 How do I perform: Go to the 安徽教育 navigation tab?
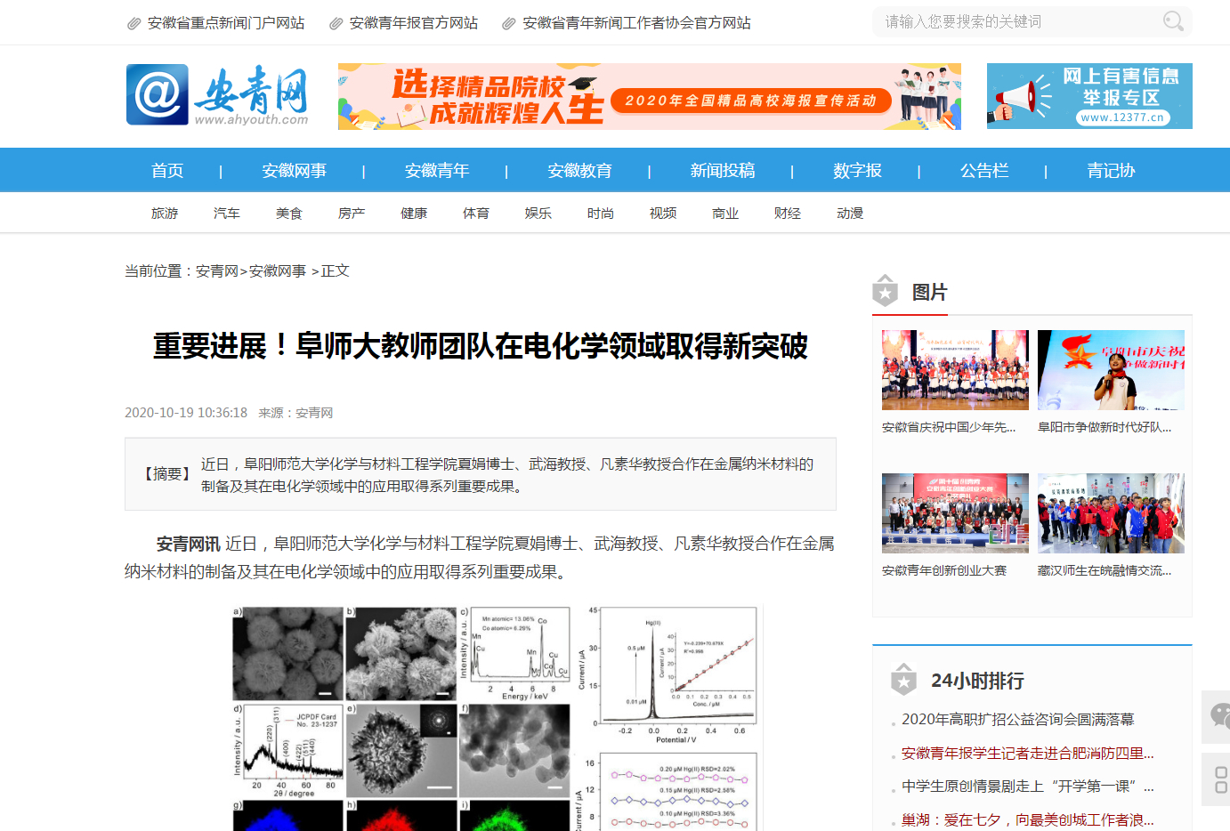coord(579,171)
